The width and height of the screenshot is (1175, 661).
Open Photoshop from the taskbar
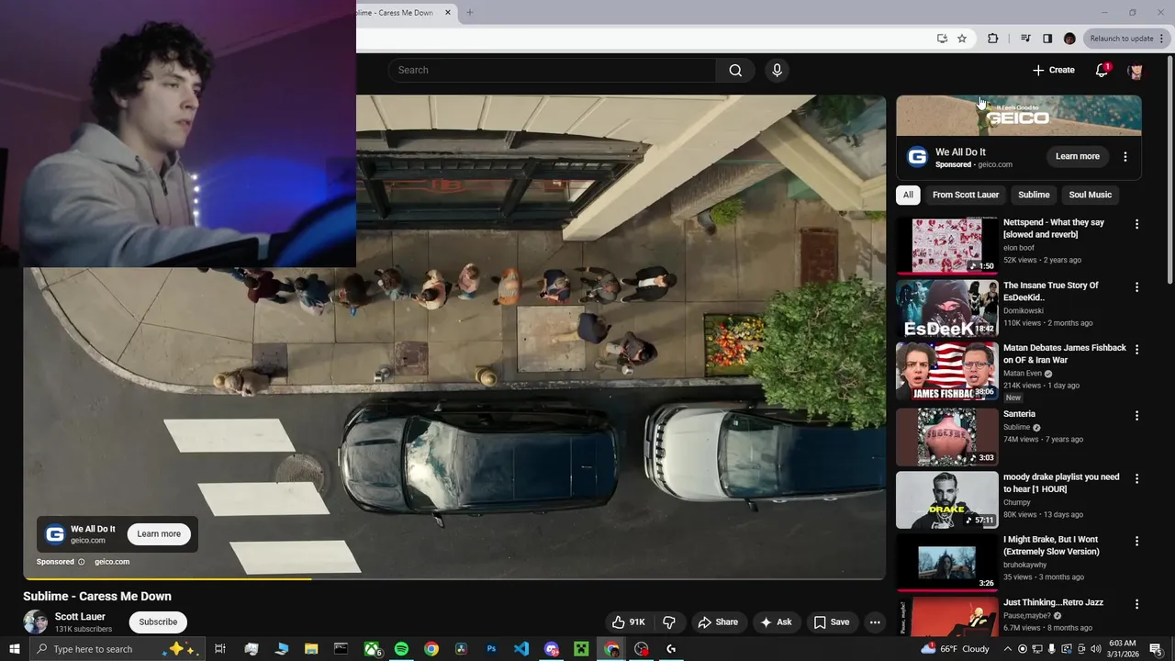pos(491,649)
